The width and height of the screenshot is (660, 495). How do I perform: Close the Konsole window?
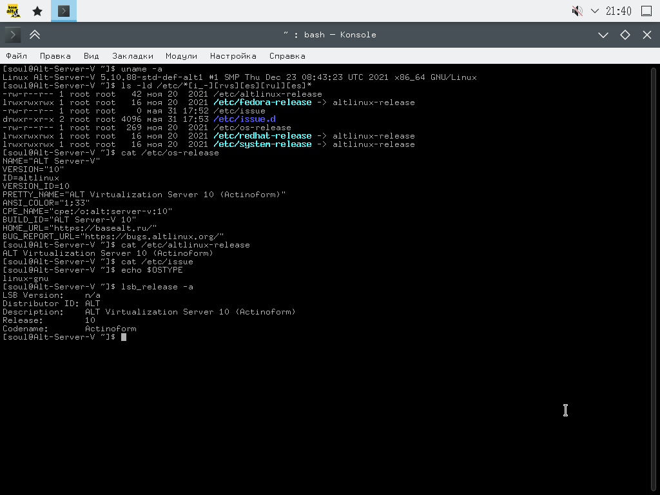647,35
